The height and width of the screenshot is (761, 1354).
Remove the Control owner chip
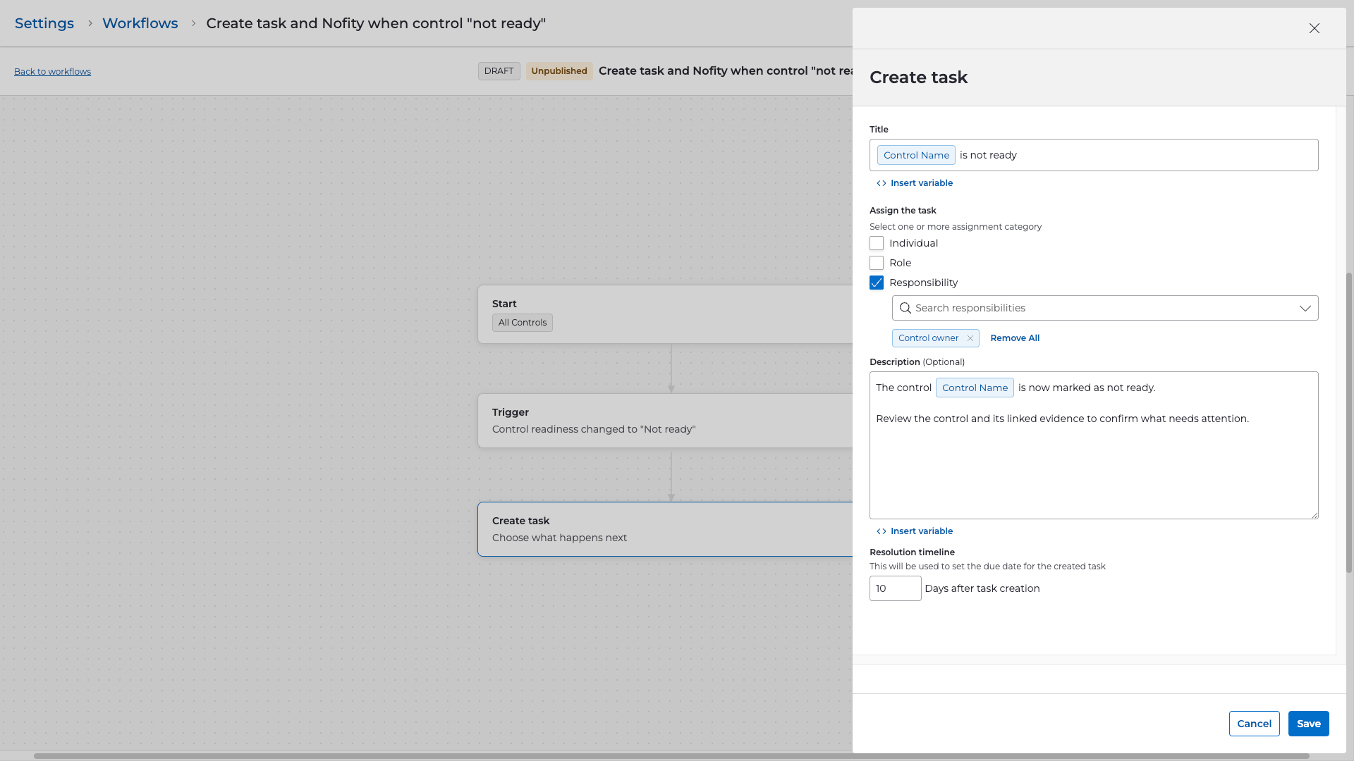pos(970,338)
